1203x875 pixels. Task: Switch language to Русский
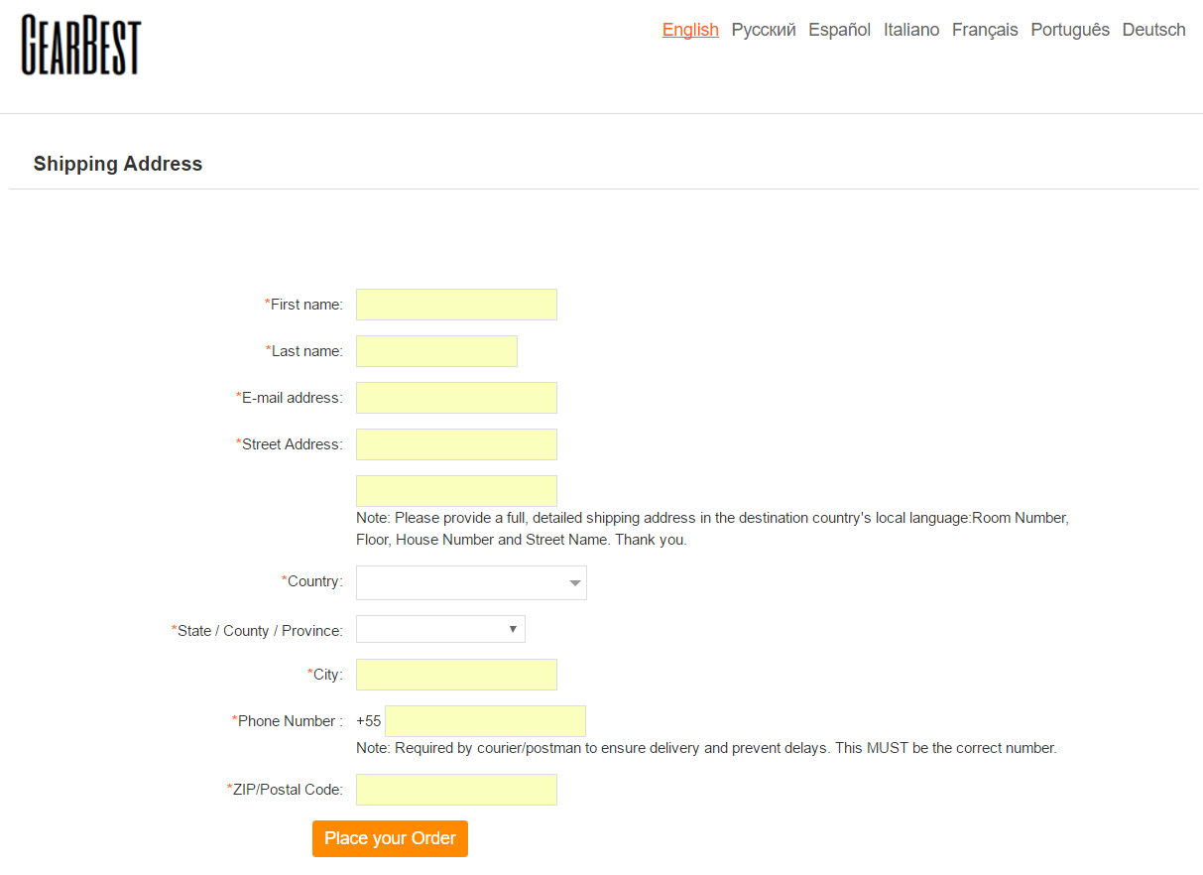[x=764, y=30]
